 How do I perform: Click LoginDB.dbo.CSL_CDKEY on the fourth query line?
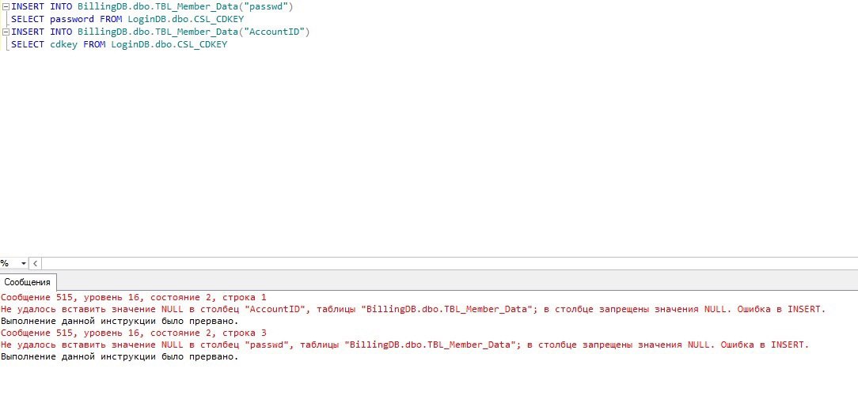[169, 45]
